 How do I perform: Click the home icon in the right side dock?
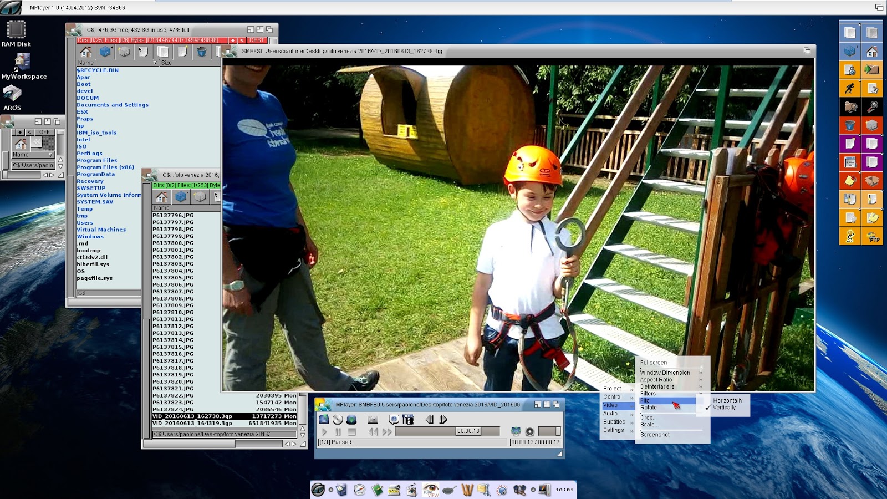871,52
